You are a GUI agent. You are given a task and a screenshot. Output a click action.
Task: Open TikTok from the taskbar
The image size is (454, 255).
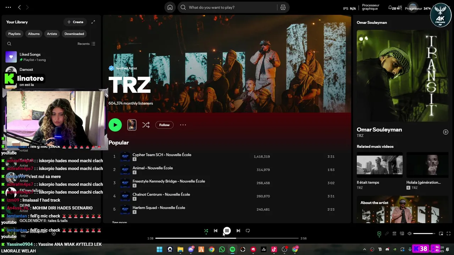pos(274,249)
